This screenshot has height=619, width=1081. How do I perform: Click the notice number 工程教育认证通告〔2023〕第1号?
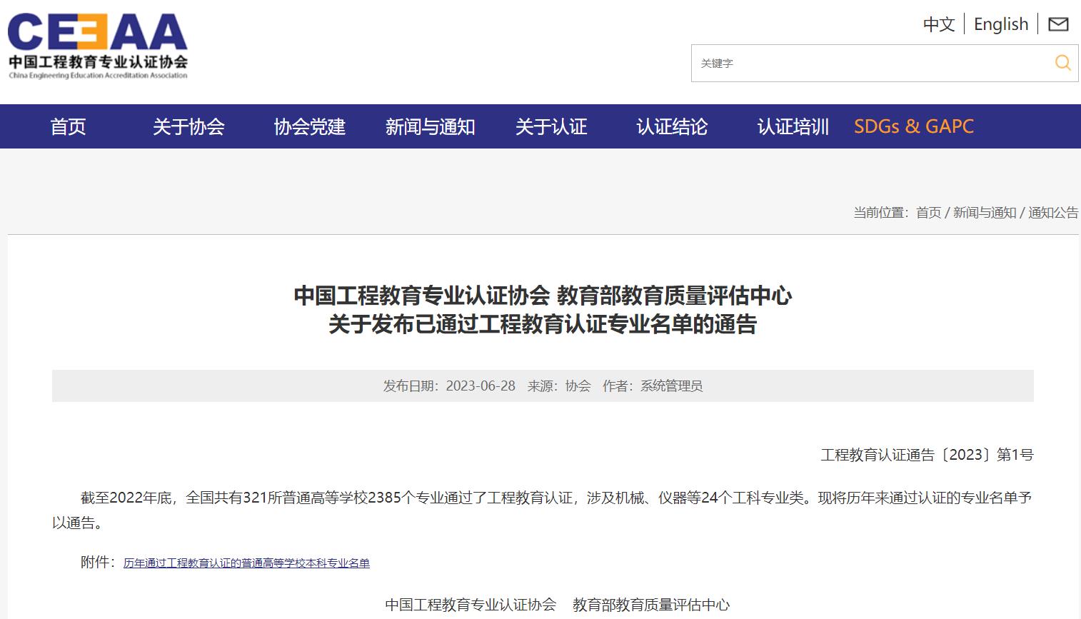[x=927, y=455]
